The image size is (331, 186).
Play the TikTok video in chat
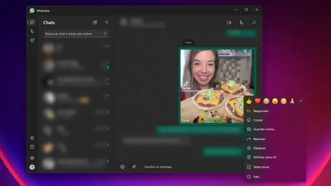click(217, 86)
